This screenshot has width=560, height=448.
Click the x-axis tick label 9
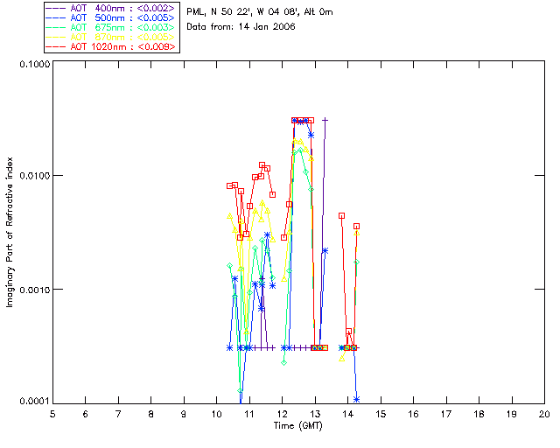coord(184,414)
